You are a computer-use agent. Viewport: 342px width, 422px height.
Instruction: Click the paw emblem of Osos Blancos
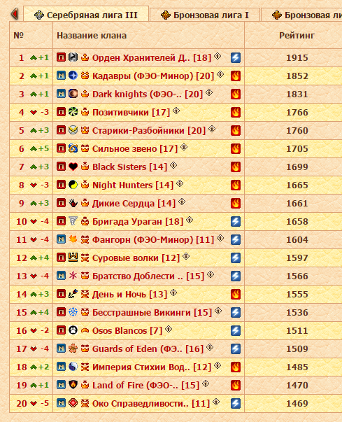pyautogui.click(x=73, y=330)
